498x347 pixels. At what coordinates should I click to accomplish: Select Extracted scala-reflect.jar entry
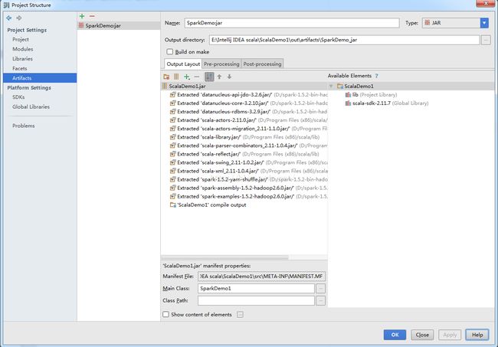click(244, 154)
